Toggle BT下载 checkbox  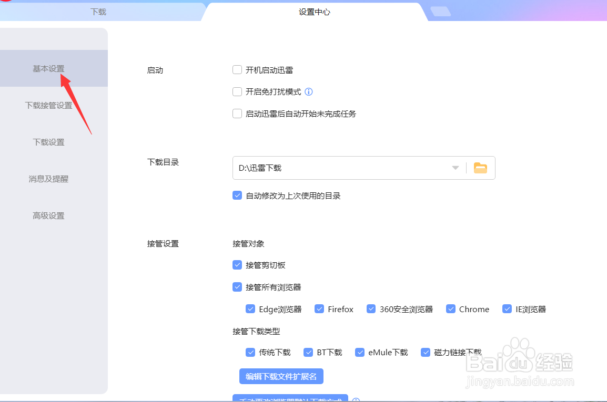click(308, 352)
